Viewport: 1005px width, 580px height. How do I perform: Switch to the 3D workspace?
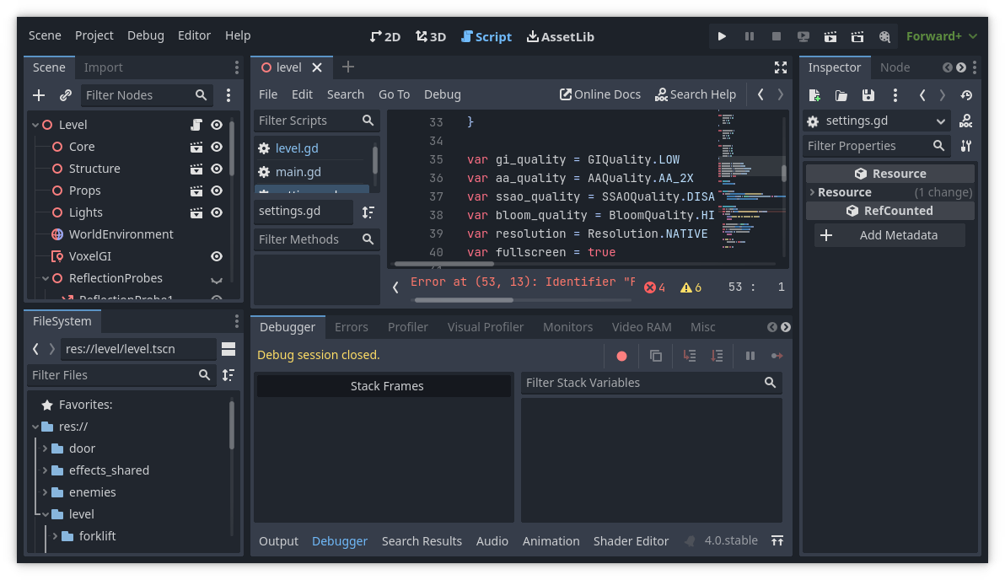(x=431, y=36)
